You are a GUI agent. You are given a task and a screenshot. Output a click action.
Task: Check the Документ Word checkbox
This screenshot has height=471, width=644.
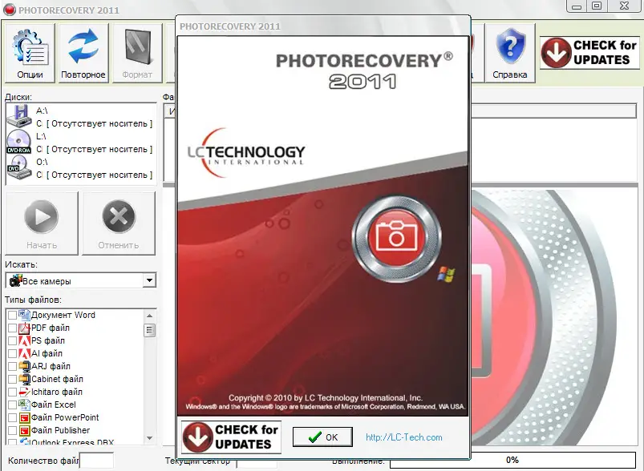(12, 315)
